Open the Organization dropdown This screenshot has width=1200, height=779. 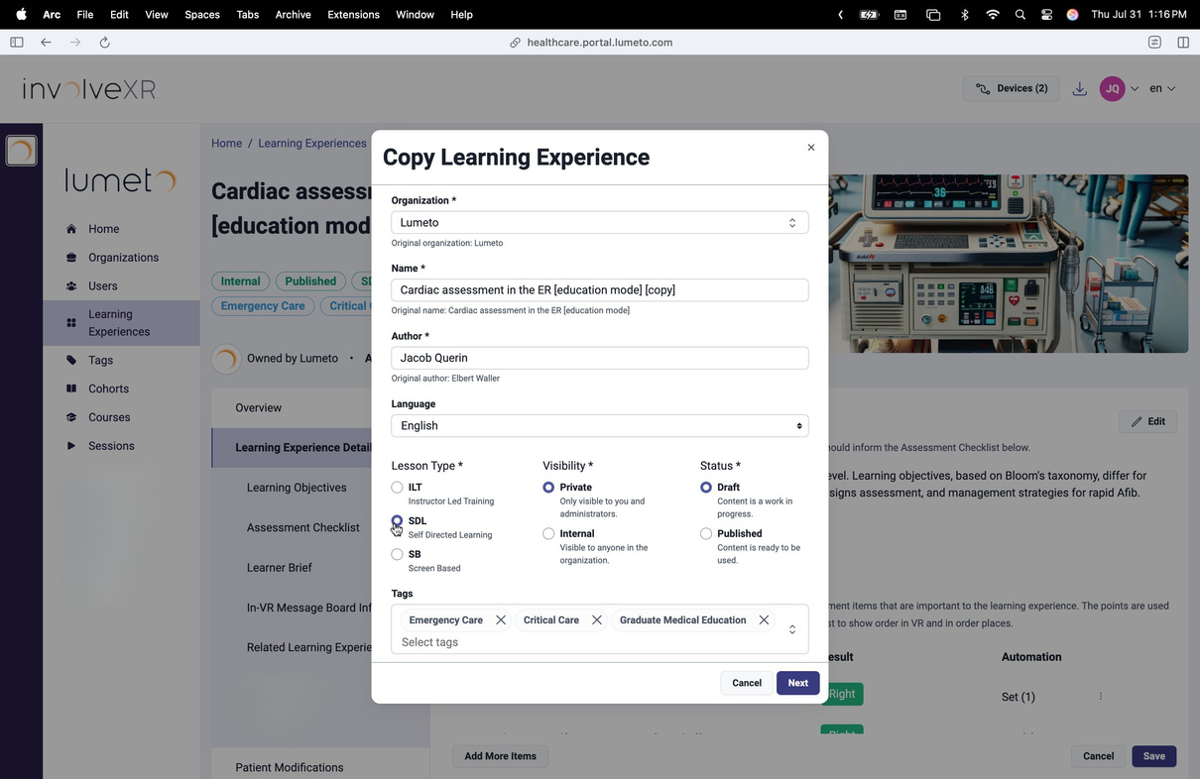600,223
